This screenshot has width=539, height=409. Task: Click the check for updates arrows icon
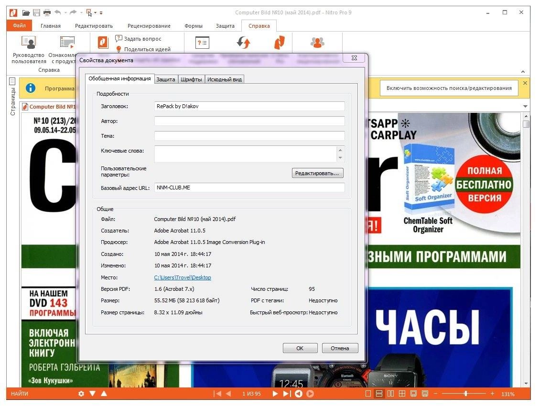(243, 43)
